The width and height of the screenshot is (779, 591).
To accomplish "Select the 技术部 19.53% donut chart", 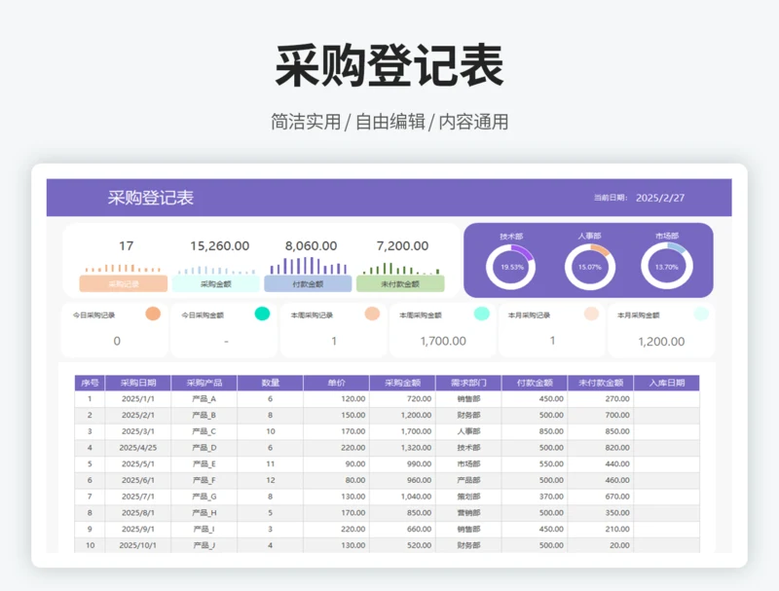I will tap(511, 267).
